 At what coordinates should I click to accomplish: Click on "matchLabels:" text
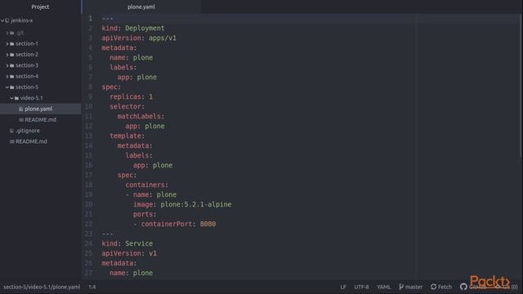(x=141, y=116)
